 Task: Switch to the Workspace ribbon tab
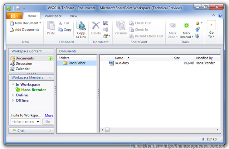[53, 16]
